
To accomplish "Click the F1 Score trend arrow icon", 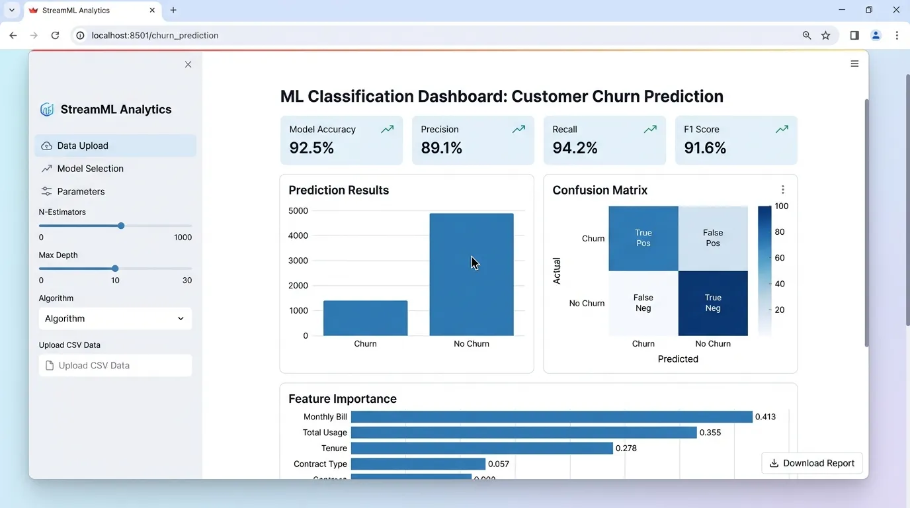I will [x=782, y=130].
